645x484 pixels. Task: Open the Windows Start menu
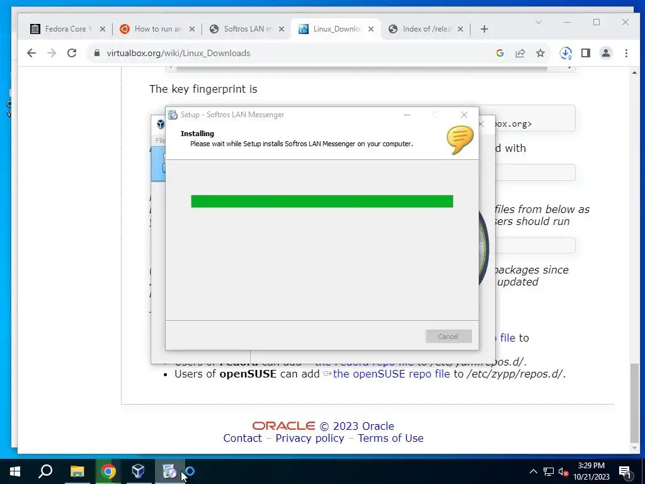[x=15, y=471]
